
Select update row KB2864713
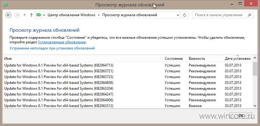[127, 65]
